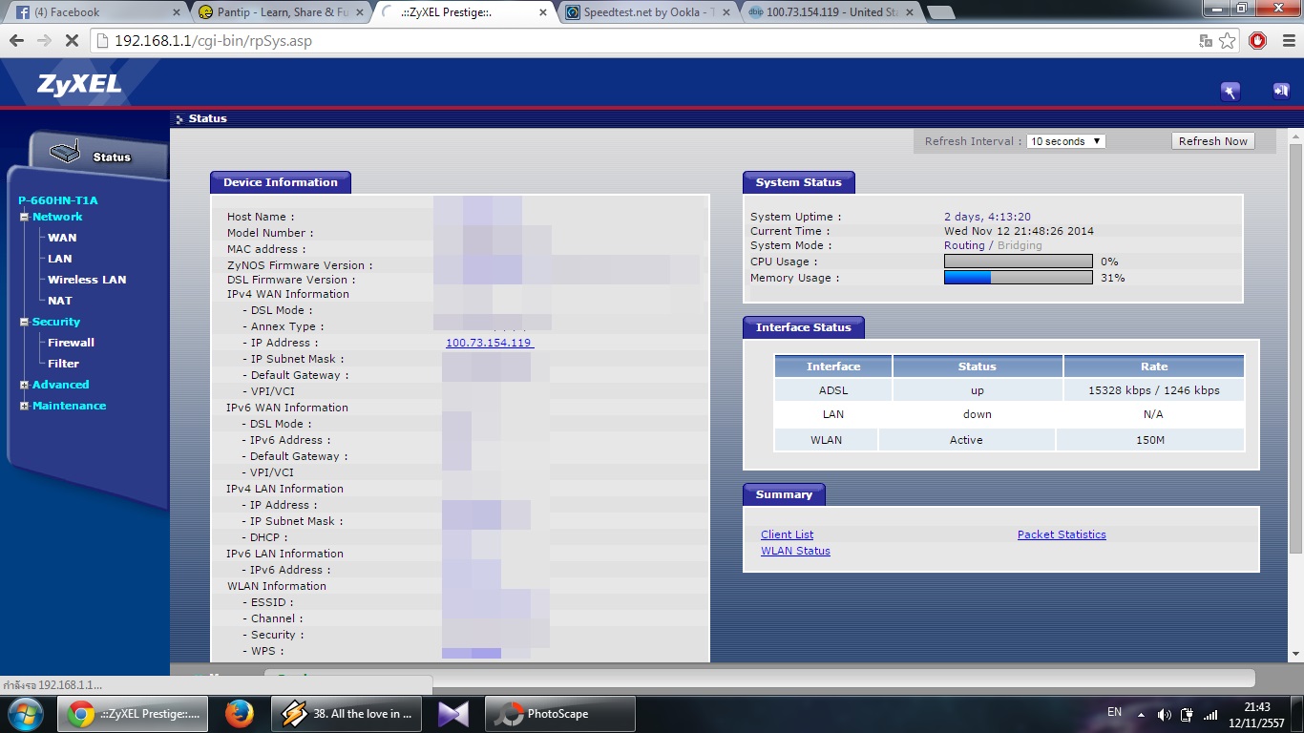This screenshot has width=1304, height=733.
Task: Click the router Status icon in sidebar
Action: pyautogui.click(x=65, y=153)
